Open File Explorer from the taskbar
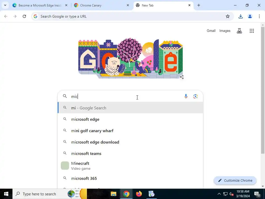Viewport: 265px width, 199px height. [113, 194]
